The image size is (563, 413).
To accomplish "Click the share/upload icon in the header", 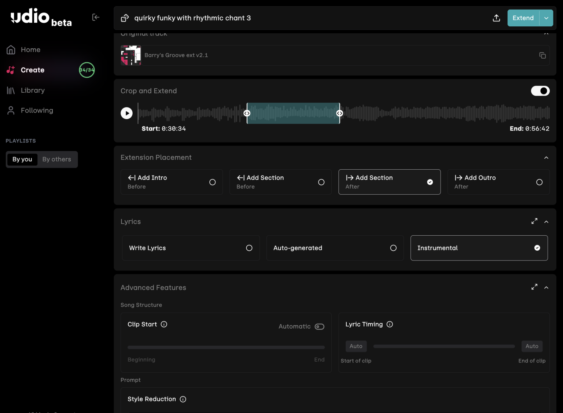I will point(496,18).
